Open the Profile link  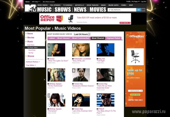pos(128,1)
